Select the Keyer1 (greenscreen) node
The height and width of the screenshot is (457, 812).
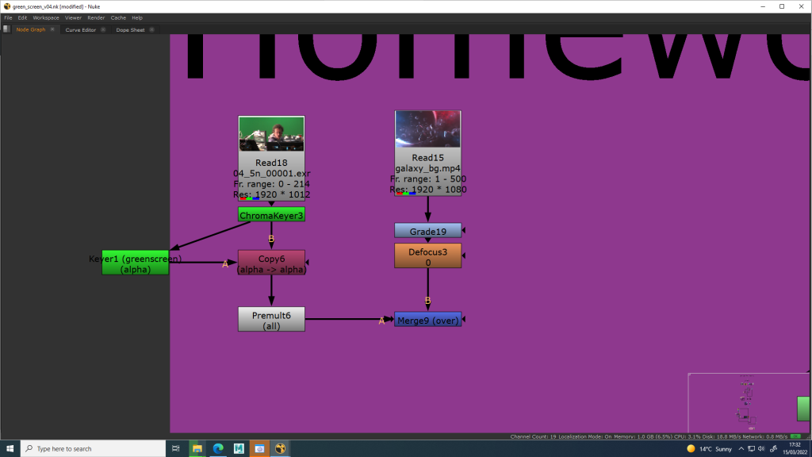[x=135, y=263]
